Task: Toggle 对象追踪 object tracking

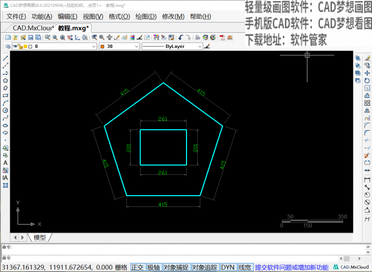Action: tap(205, 268)
